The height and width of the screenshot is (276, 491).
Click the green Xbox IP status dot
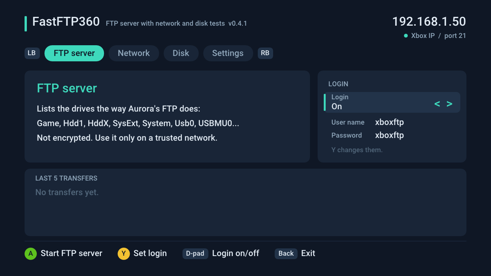pyautogui.click(x=406, y=36)
